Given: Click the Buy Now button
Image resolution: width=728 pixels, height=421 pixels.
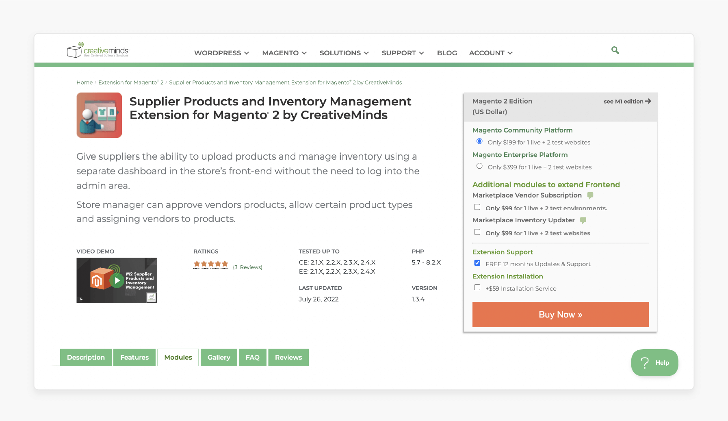Looking at the screenshot, I should point(561,315).
